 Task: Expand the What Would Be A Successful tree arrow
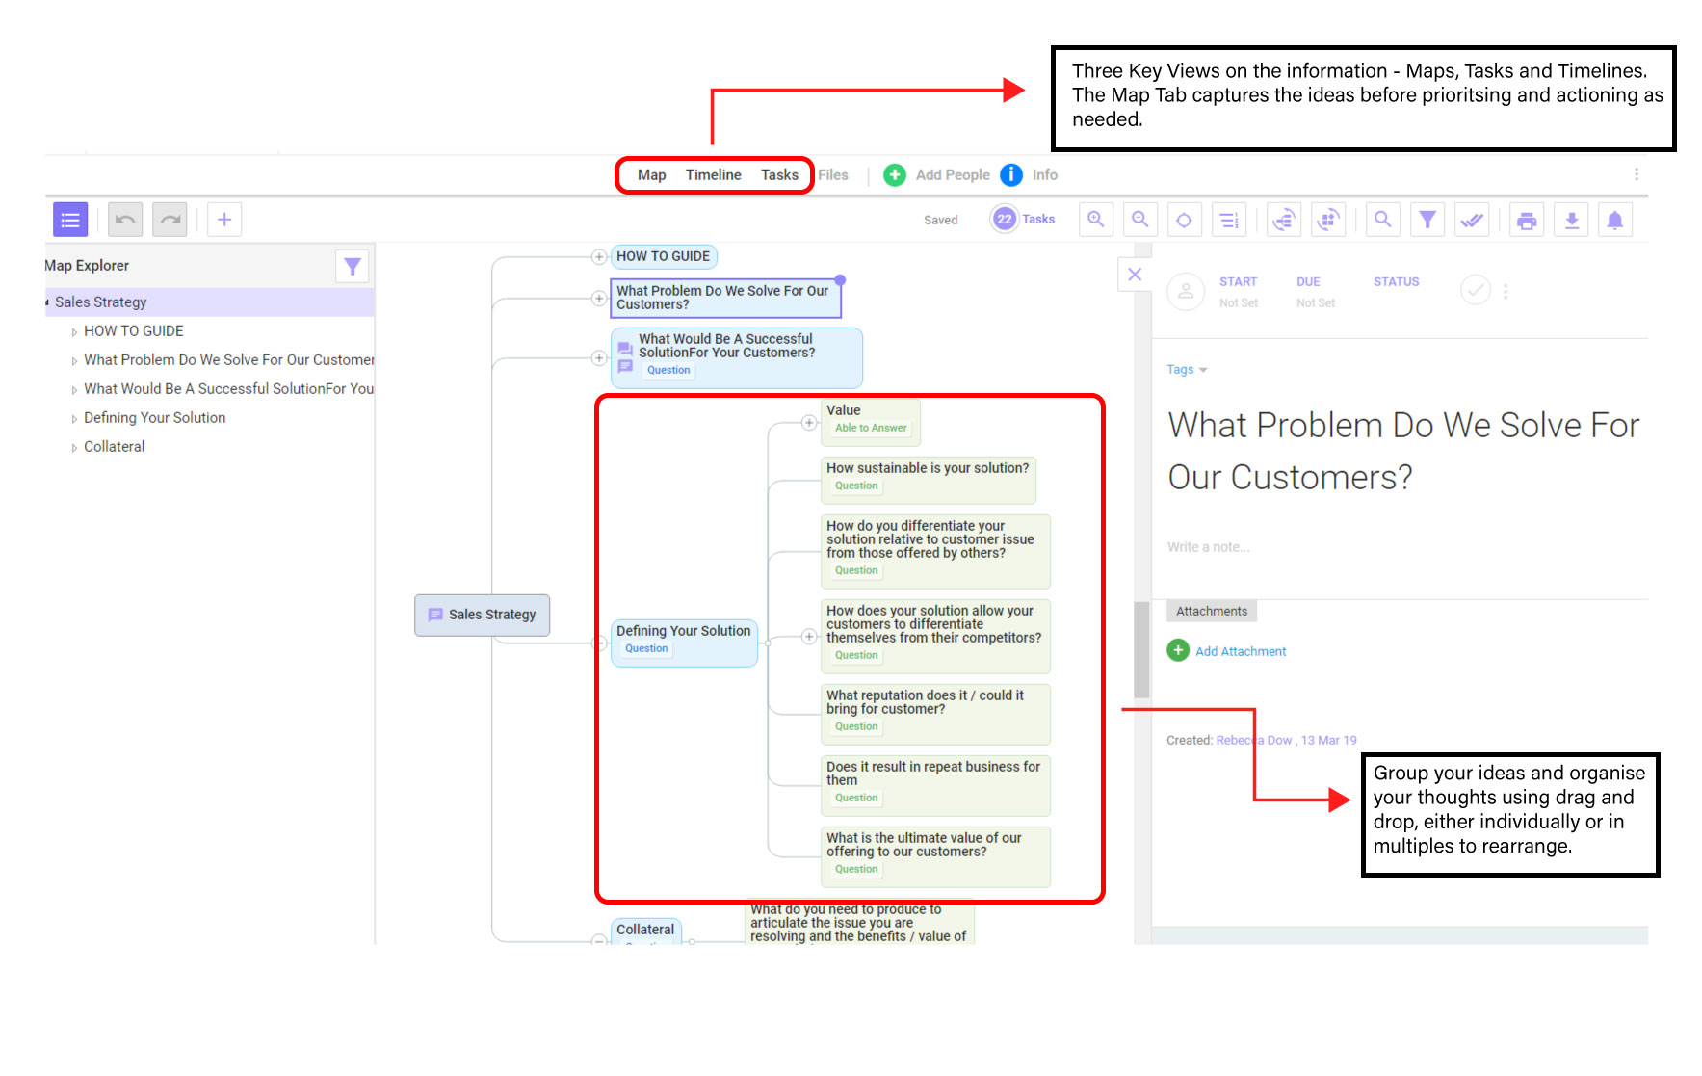[x=74, y=390]
